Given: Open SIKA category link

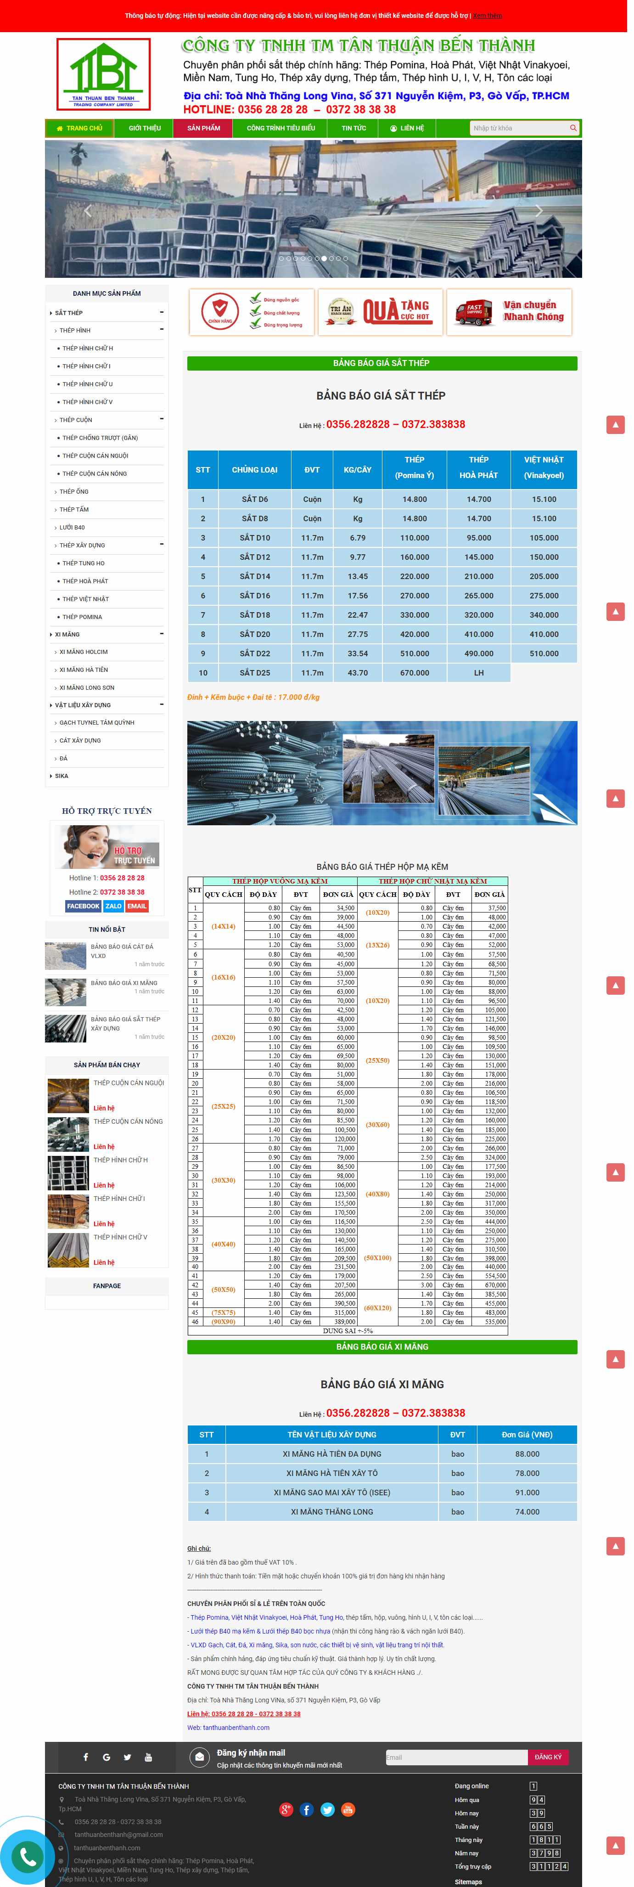Looking at the screenshot, I should 62,776.
